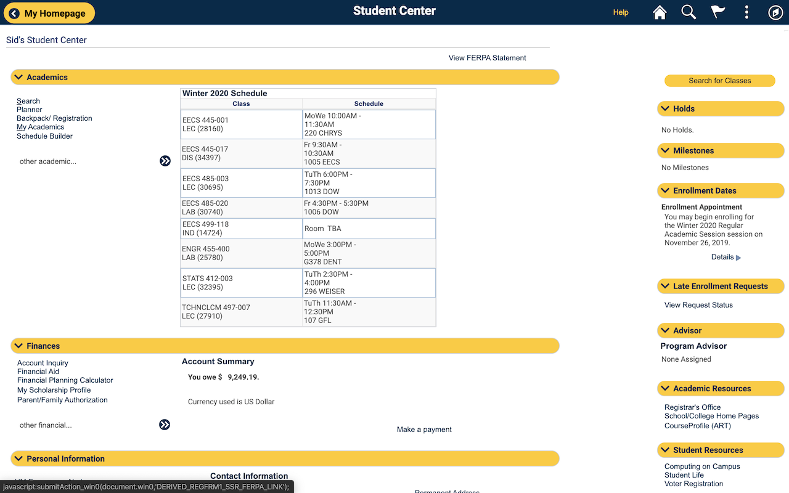Open CourseProfile (ART) link
Screen dimensions: 789x493
tap(697, 426)
